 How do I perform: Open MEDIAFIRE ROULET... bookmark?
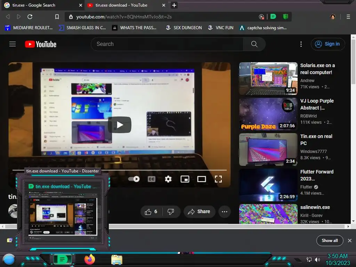[29, 28]
